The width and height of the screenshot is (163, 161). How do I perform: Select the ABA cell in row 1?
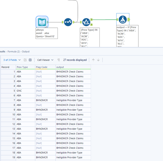25,72
